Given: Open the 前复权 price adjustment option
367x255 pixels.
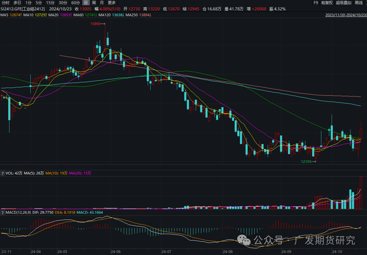Looking at the screenshot, I should [327, 3].
